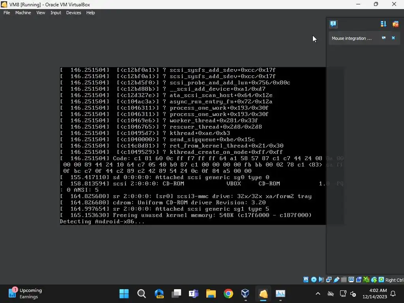Image resolution: width=404 pixels, height=303 pixels.
Task: Open Google Chrome from taskbar
Action: tap(228, 294)
